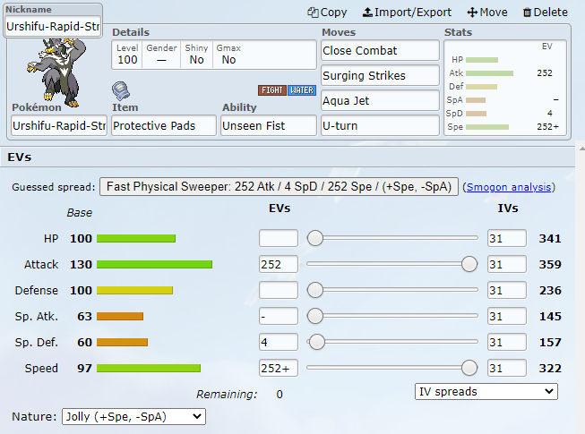
Task: Click the Sp. Def. EV input box
Action: (x=279, y=342)
